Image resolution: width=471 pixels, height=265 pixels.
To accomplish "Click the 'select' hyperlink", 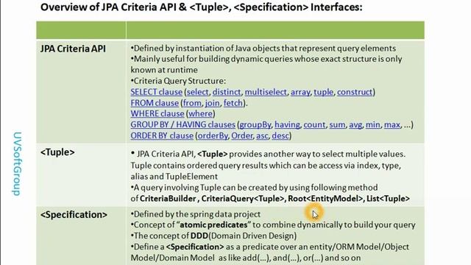I will (x=197, y=92).
